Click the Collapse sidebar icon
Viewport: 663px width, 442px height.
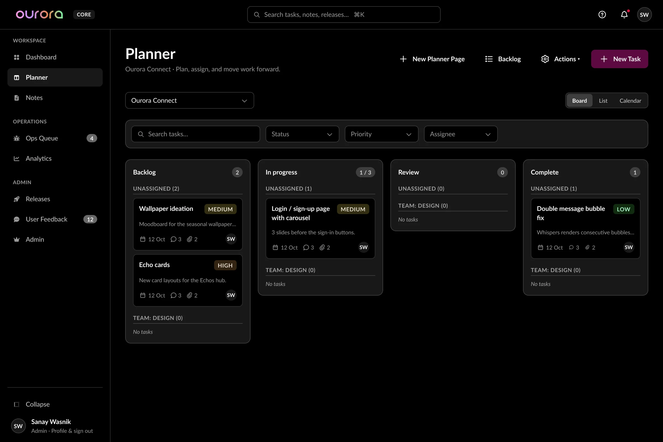pyautogui.click(x=17, y=404)
